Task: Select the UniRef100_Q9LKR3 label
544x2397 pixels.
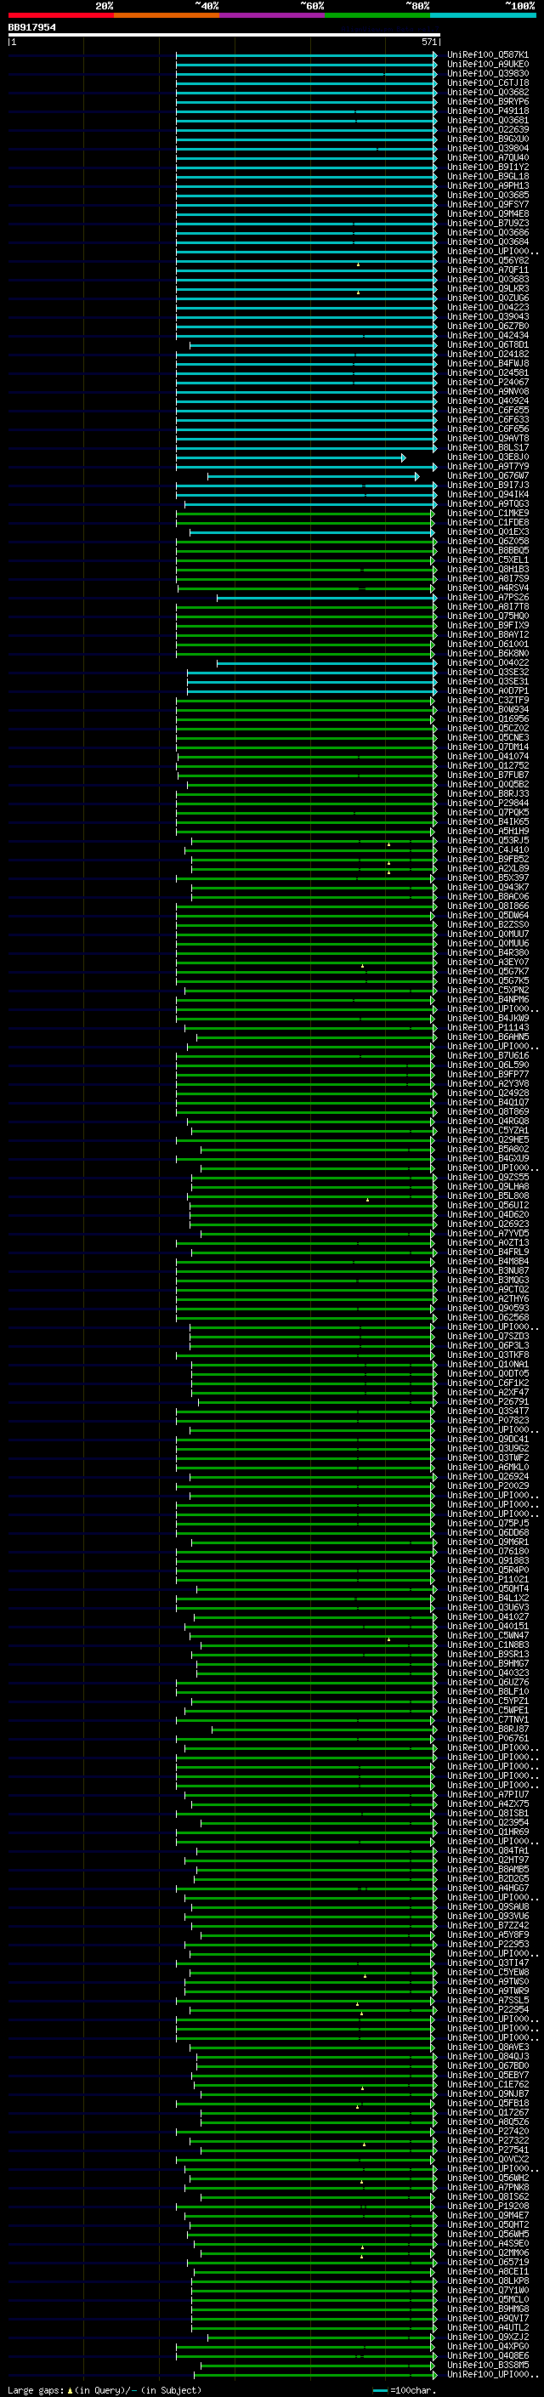Action: click(487, 289)
